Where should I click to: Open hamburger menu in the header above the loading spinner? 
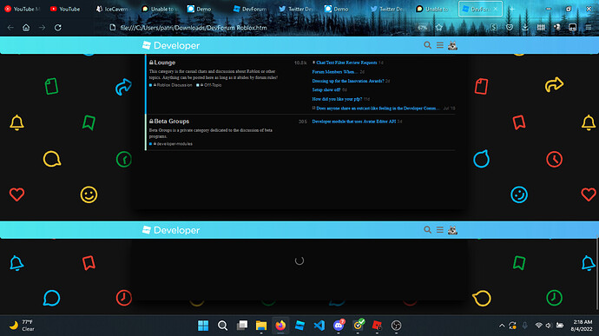440,230
